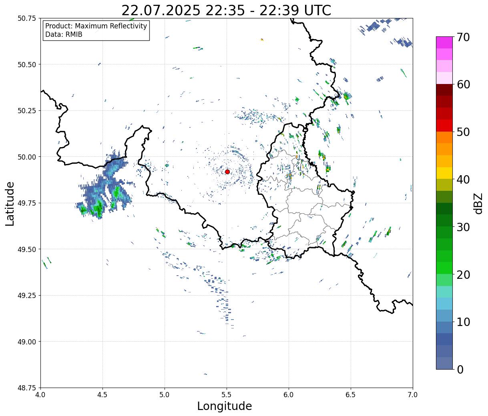The width and height of the screenshot is (488, 416).
Task: Click the 6.5 longitude tick label
Action: pos(351,395)
